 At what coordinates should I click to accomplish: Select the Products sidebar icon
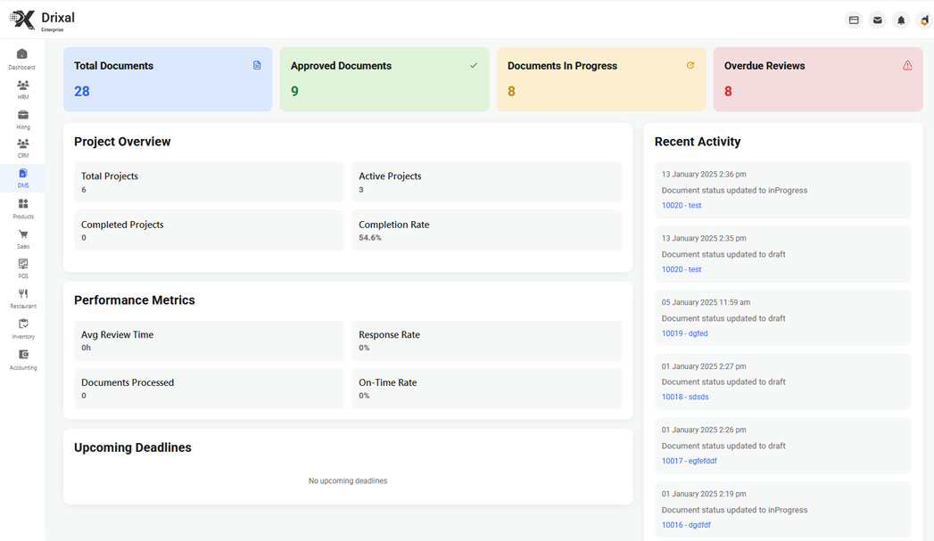pyautogui.click(x=22, y=204)
